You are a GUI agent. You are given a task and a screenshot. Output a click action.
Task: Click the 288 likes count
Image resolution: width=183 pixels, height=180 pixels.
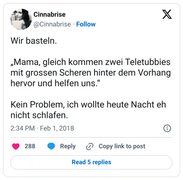pos(30,146)
